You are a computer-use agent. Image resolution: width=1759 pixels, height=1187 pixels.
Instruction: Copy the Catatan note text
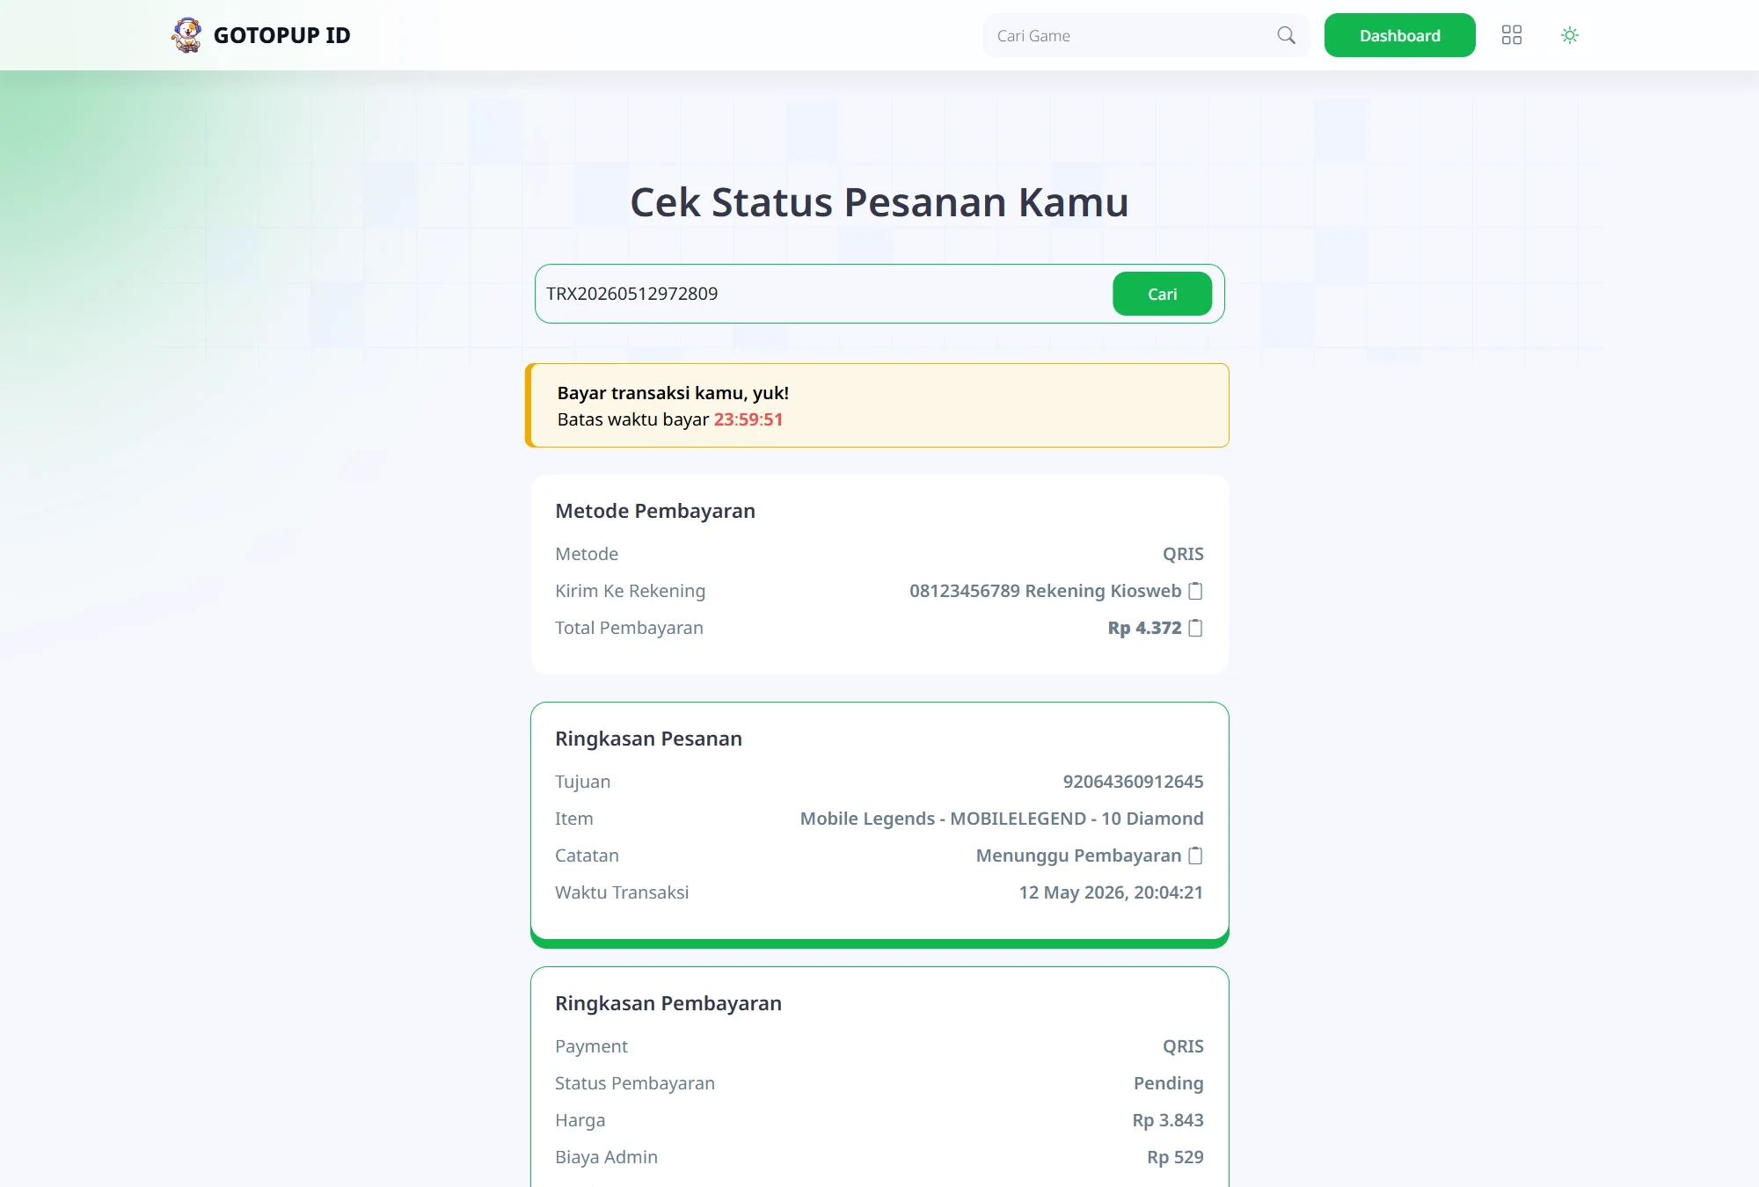point(1195,856)
